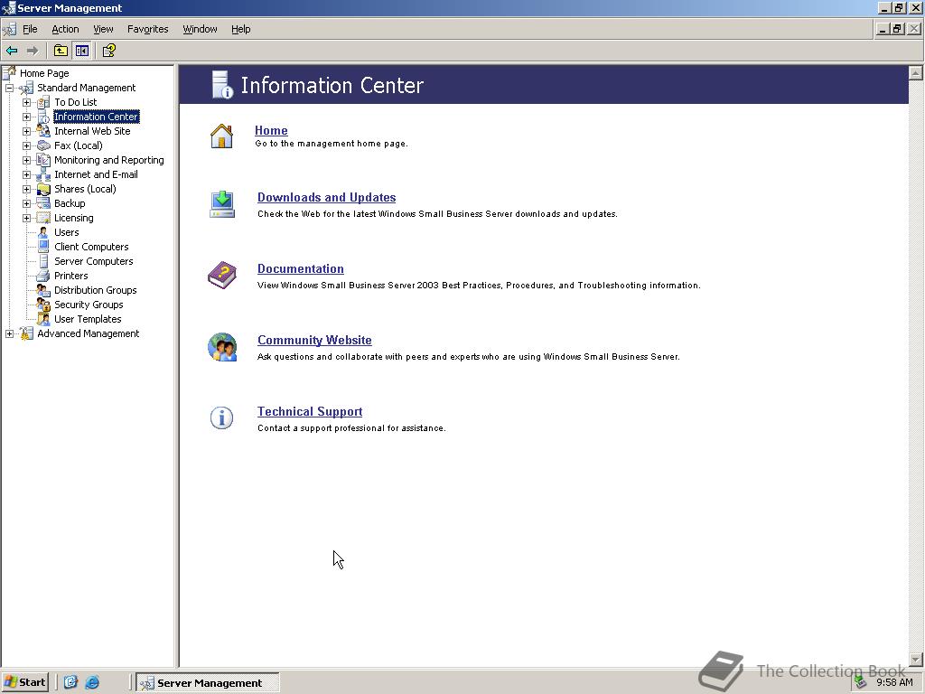This screenshot has height=694, width=925.
Task: Expand the Advanced Management node
Action: tap(9, 334)
